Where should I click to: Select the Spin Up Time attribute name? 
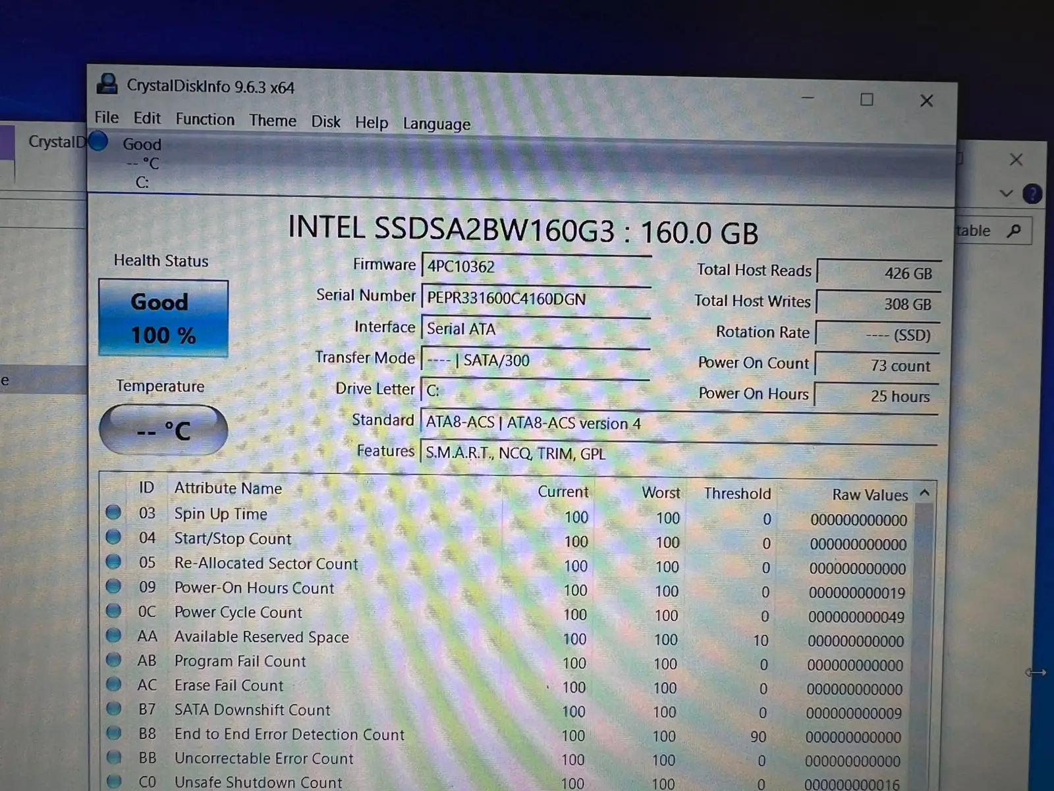pos(221,514)
